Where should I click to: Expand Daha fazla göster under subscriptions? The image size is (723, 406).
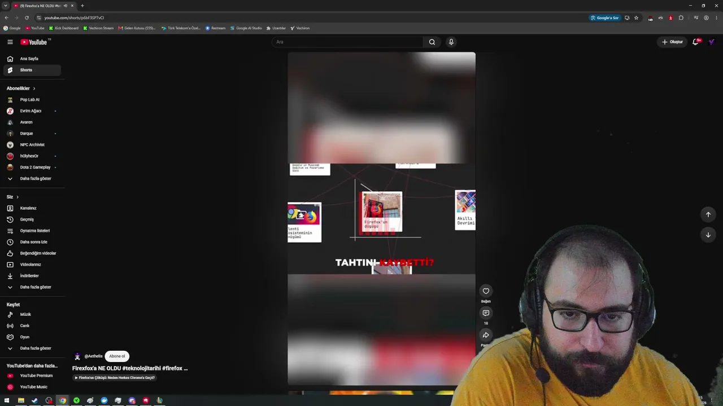click(x=31, y=179)
